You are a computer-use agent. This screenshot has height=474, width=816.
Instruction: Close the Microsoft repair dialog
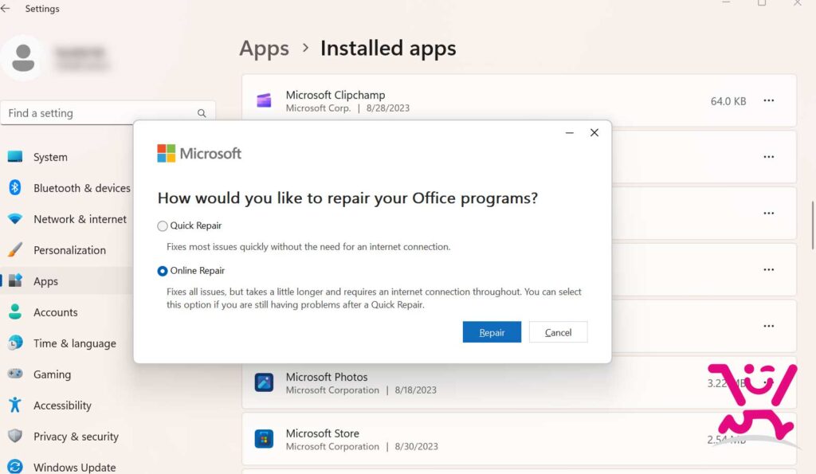(x=594, y=133)
